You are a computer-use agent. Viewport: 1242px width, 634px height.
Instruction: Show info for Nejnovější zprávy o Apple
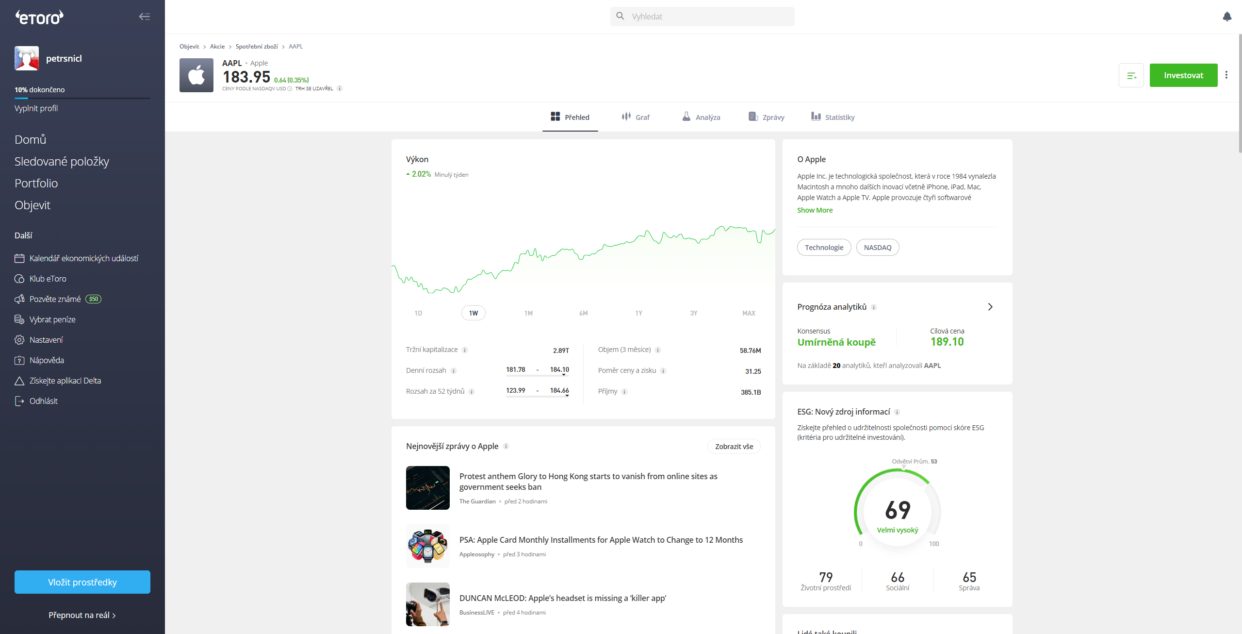coord(506,446)
